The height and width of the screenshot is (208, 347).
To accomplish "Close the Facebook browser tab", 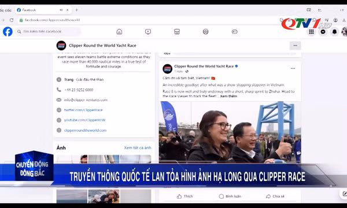I will point(68,10).
